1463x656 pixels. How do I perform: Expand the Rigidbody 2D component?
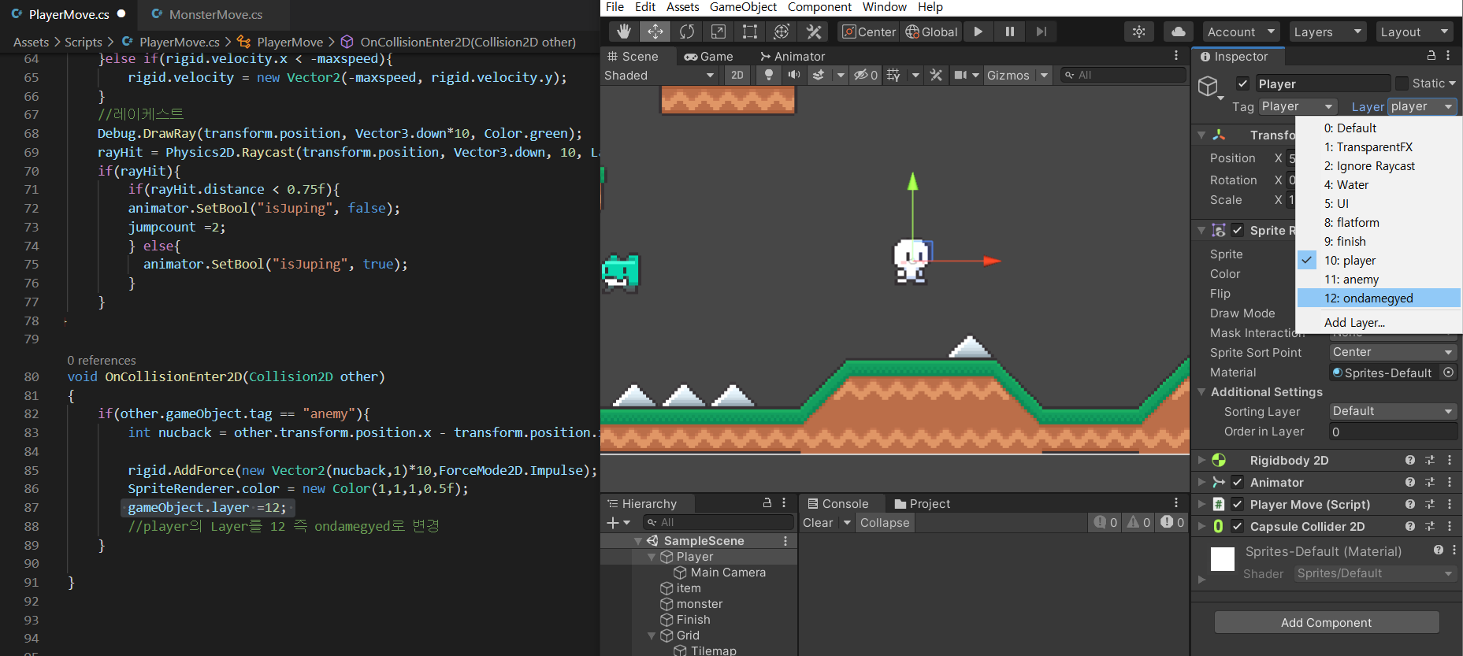pyautogui.click(x=1201, y=460)
